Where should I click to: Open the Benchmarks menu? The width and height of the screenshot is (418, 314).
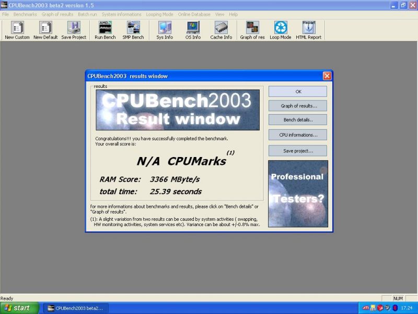[x=25, y=15]
